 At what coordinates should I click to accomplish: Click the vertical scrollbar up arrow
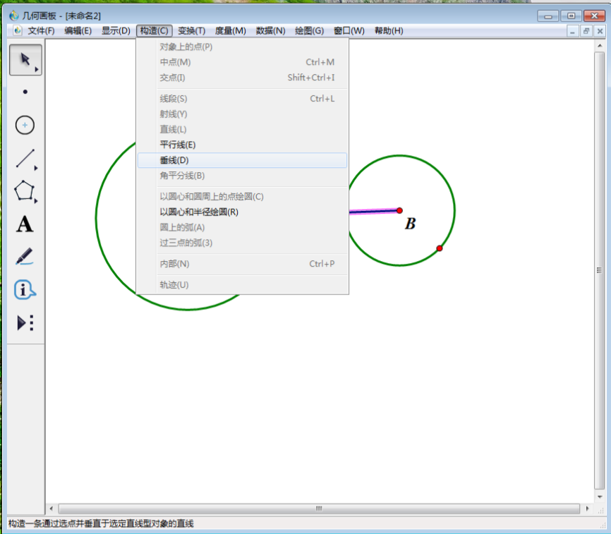click(x=600, y=46)
